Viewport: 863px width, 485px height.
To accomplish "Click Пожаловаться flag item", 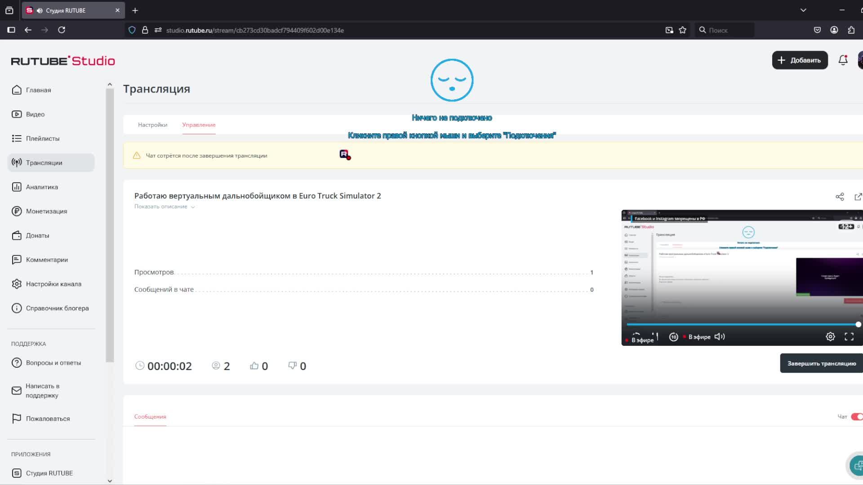I will (51, 419).
